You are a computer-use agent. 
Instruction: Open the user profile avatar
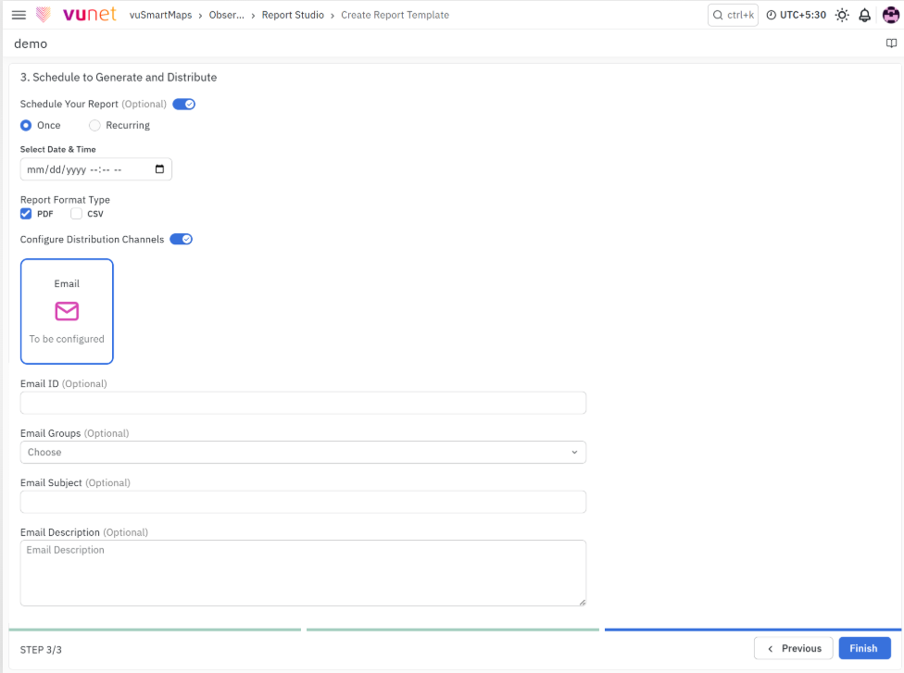point(891,15)
